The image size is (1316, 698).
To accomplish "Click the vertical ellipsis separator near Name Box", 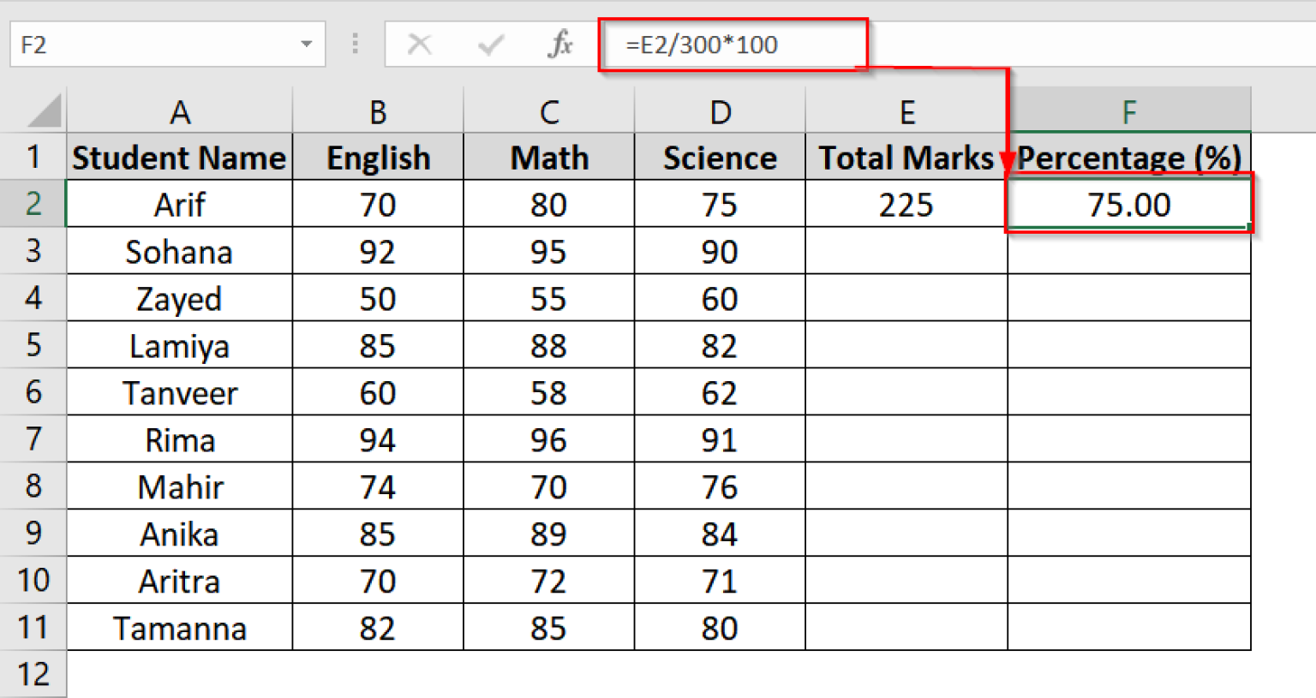I will pyautogui.click(x=355, y=45).
